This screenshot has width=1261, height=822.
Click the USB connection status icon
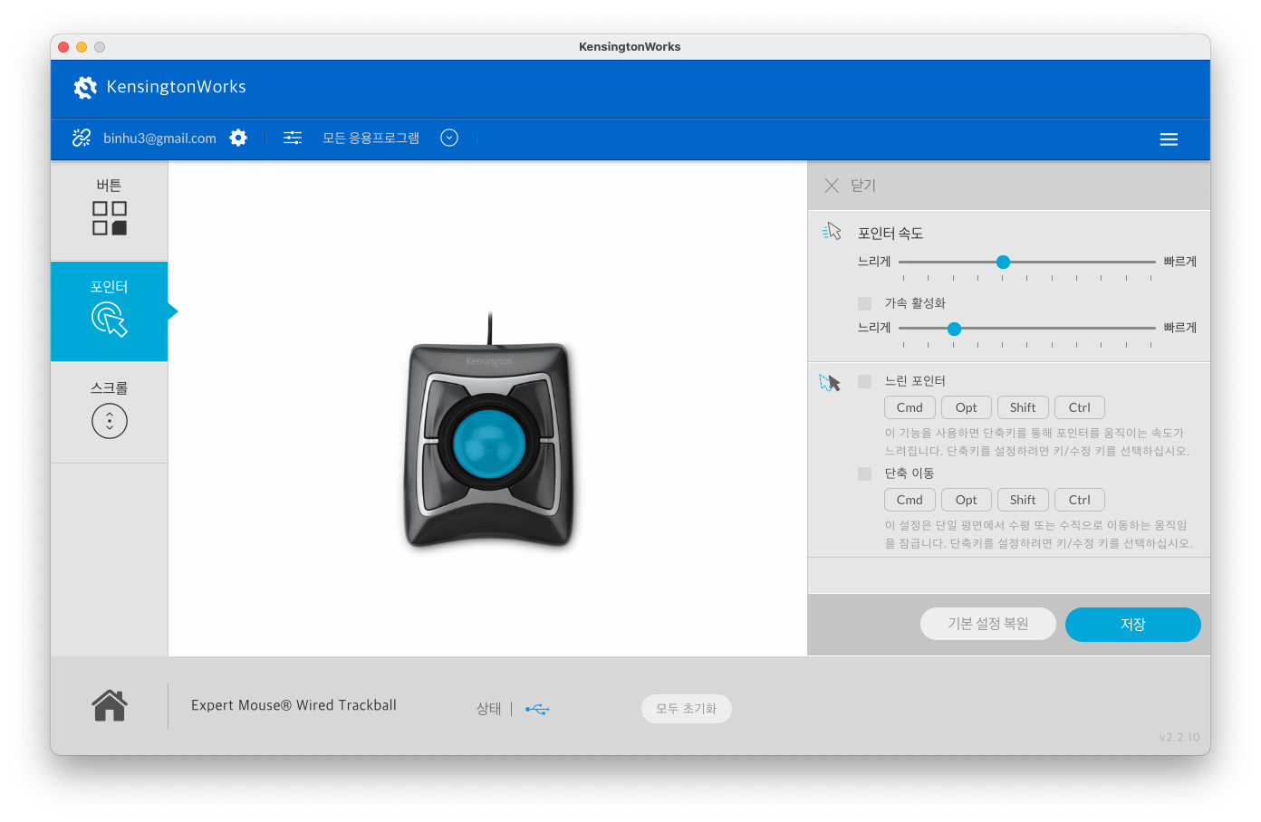pos(537,709)
